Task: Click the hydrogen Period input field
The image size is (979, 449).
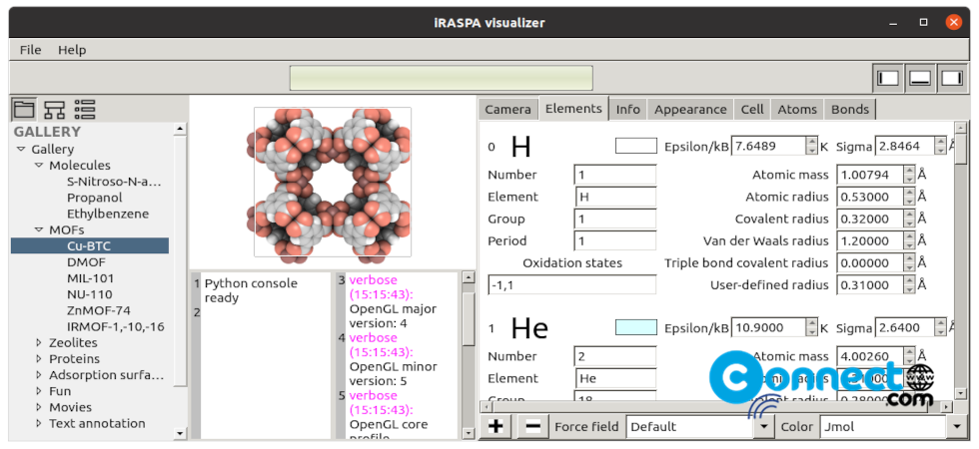Action: [x=615, y=240]
